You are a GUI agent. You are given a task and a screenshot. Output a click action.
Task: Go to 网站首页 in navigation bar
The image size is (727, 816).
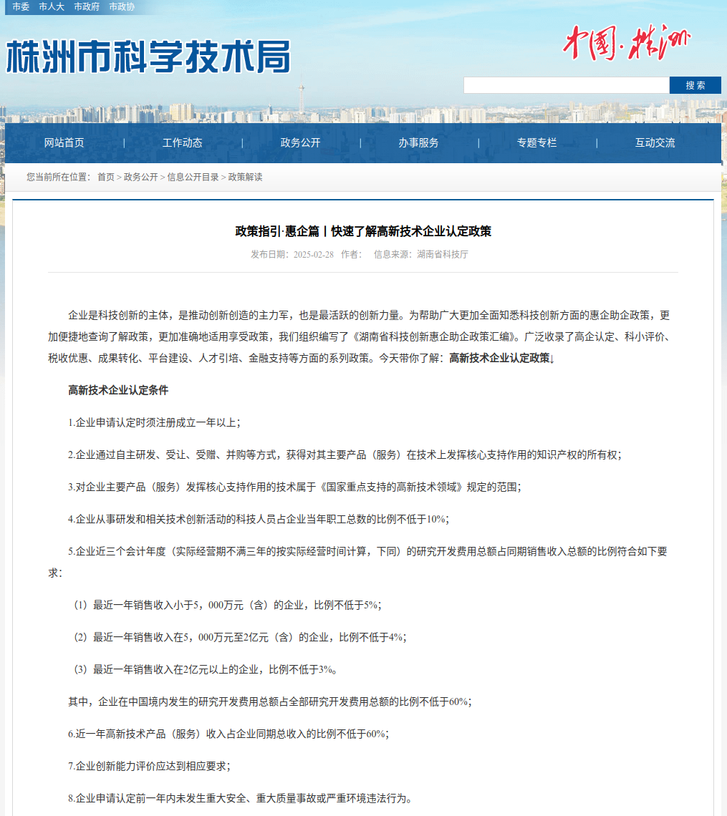coord(64,142)
